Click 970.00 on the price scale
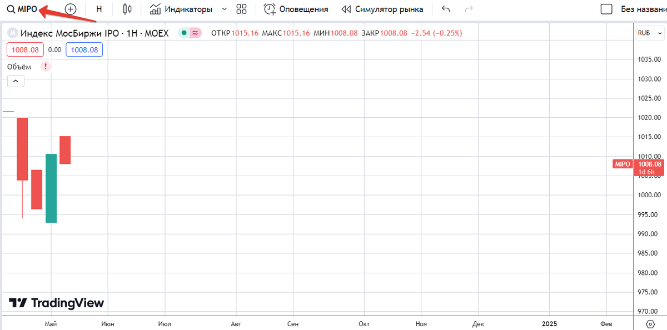667x330 pixels. 649,312
